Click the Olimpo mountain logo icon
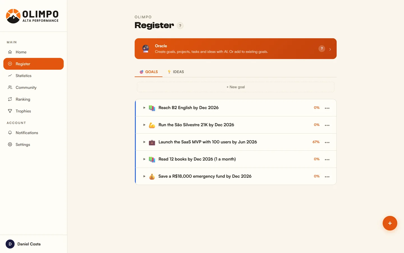The height and width of the screenshot is (253, 404). click(13, 16)
